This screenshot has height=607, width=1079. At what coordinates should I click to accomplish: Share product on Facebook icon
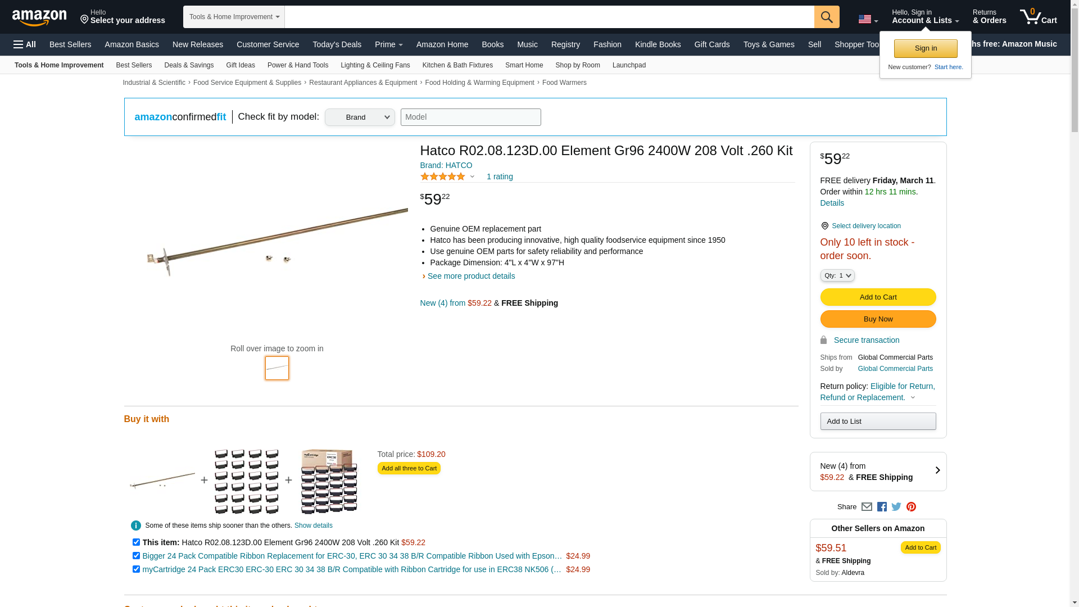point(882,506)
